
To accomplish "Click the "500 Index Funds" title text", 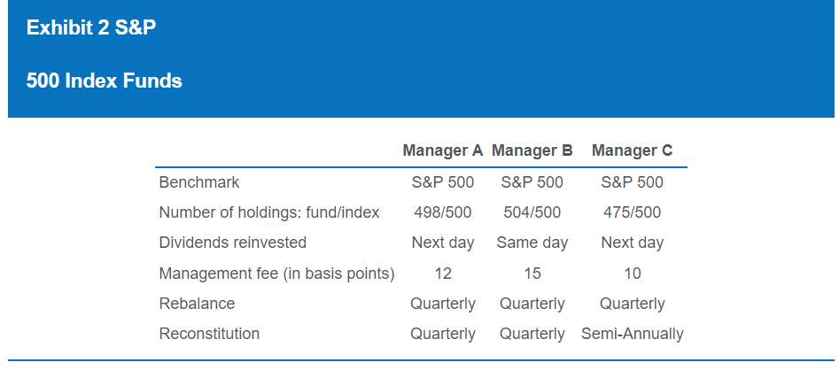I will click(105, 81).
